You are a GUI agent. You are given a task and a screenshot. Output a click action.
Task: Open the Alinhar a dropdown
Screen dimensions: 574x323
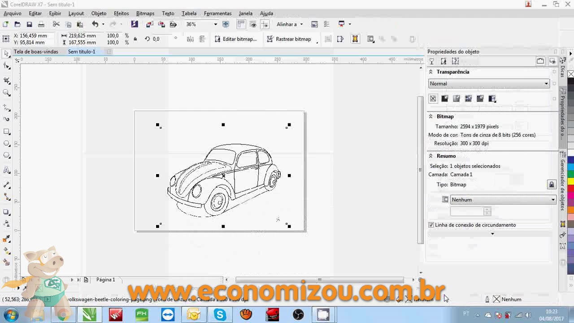click(x=289, y=24)
